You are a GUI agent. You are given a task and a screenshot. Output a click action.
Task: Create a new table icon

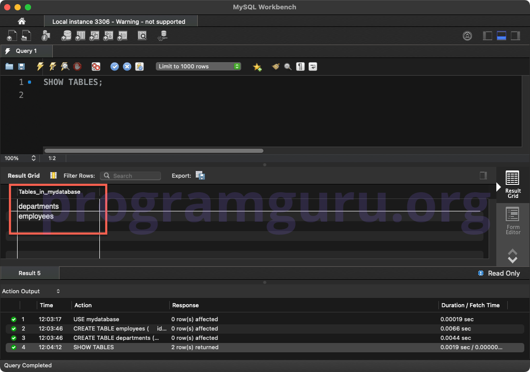[x=80, y=36]
